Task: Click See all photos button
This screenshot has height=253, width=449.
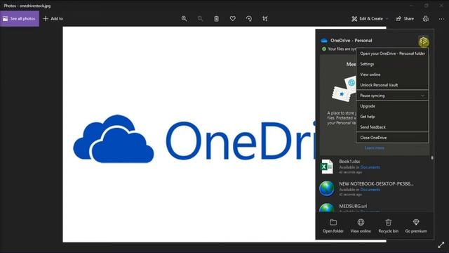Action: click(20, 19)
